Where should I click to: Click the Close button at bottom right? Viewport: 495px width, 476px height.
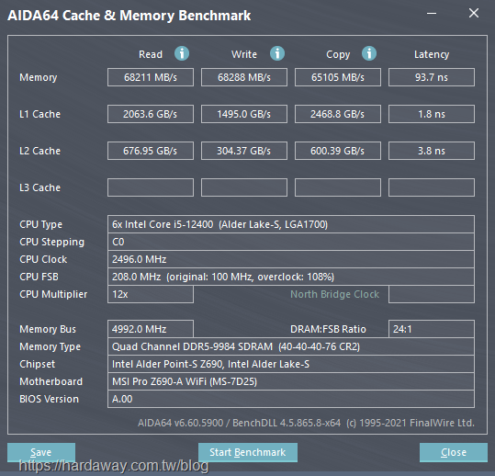(454, 452)
